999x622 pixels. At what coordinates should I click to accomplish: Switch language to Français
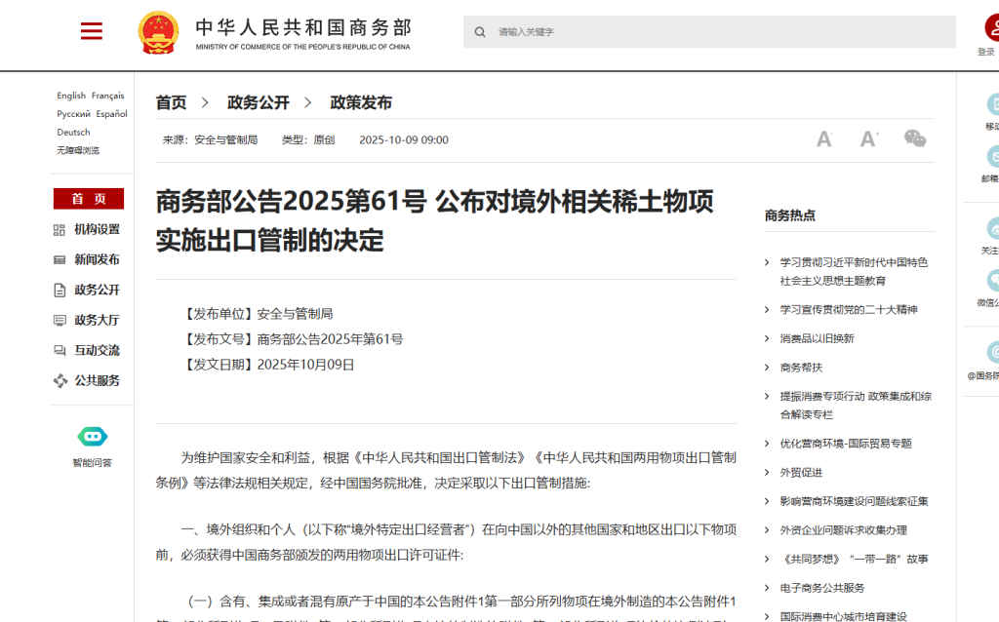[108, 96]
